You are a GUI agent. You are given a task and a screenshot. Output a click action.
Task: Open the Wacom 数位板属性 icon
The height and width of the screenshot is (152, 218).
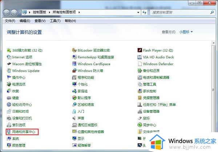(x=9, y=64)
